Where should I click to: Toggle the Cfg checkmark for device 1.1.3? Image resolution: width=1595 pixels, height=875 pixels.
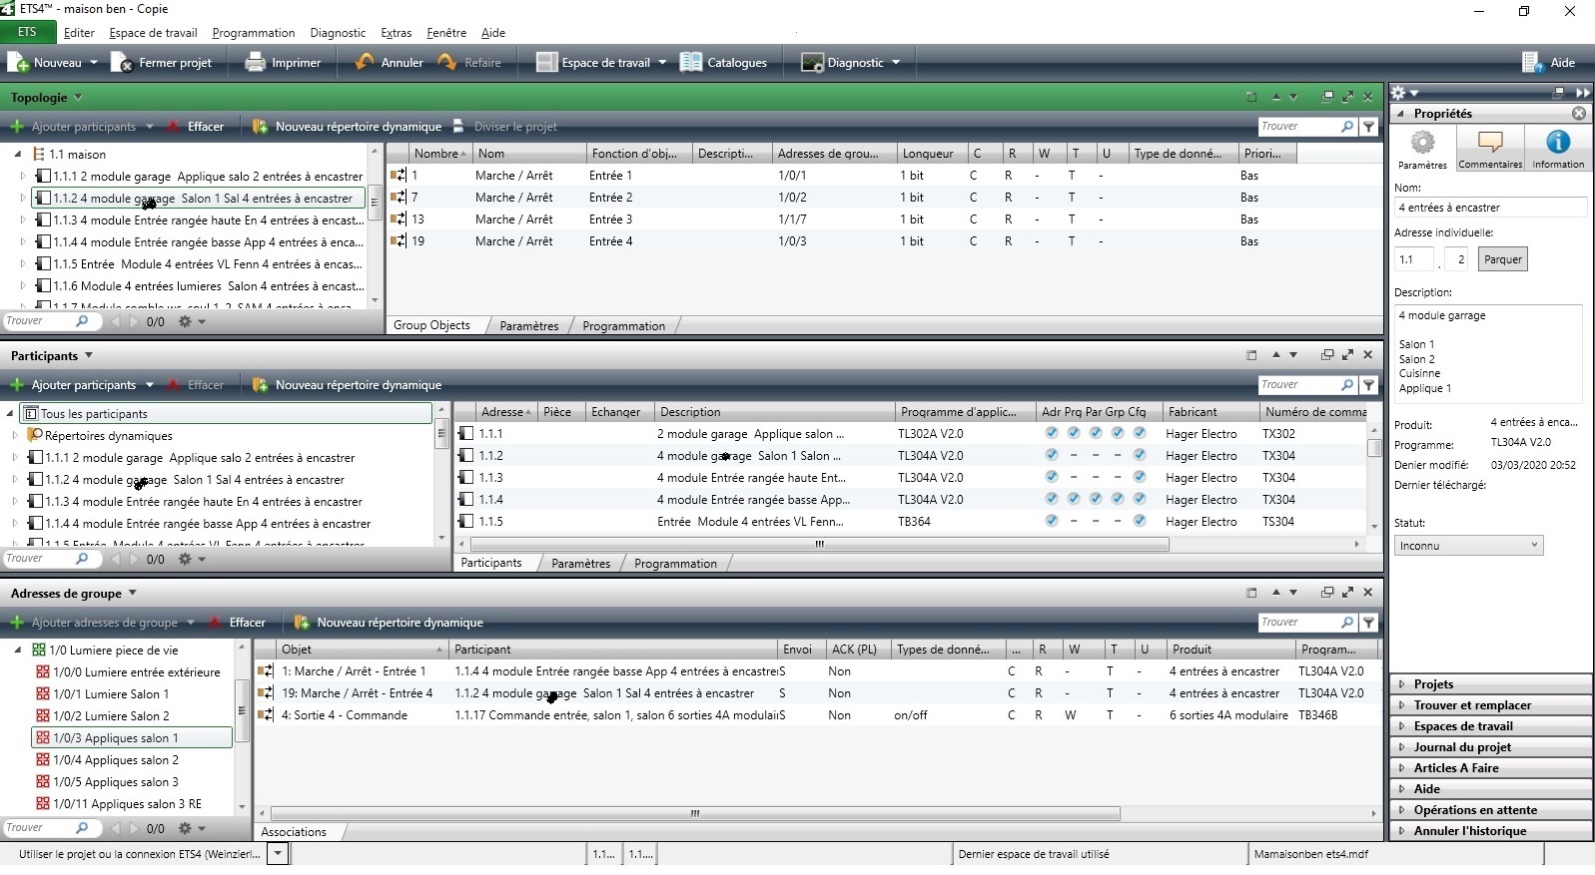1140,478
